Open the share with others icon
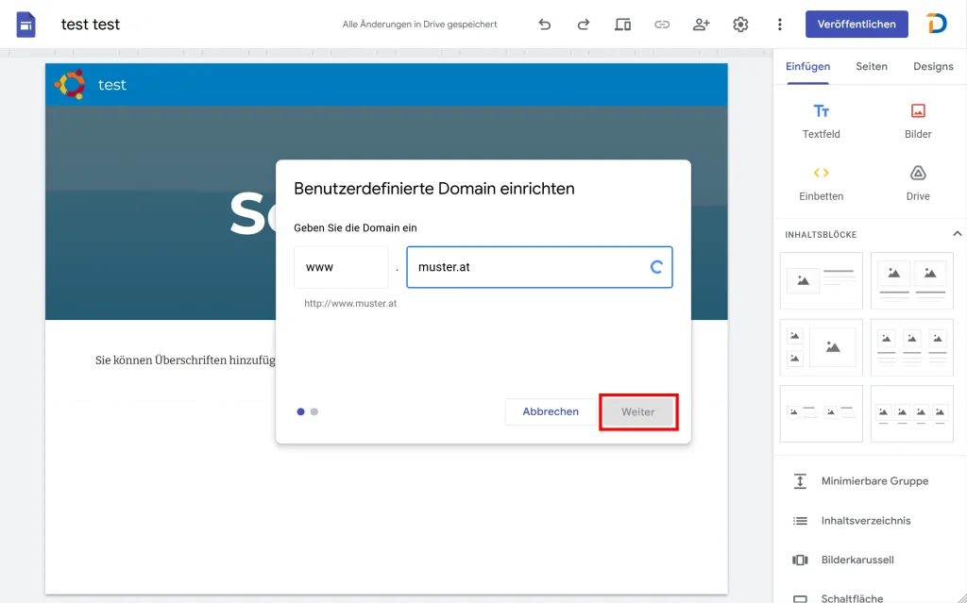Screen dimensions: 967x603 (702, 25)
